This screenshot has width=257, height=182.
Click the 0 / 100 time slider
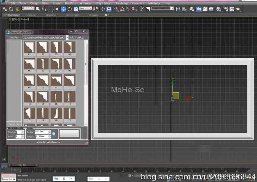(23, 165)
